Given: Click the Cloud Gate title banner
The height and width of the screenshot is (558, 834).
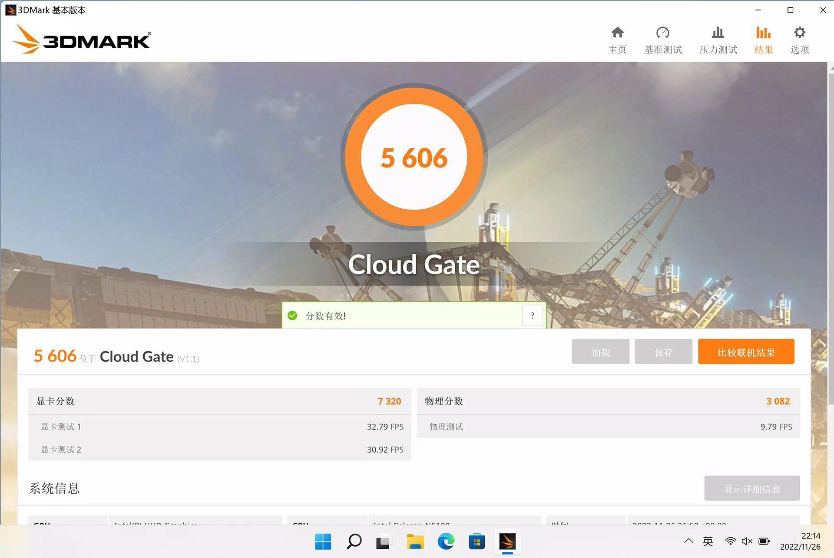Looking at the screenshot, I should click(x=414, y=264).
